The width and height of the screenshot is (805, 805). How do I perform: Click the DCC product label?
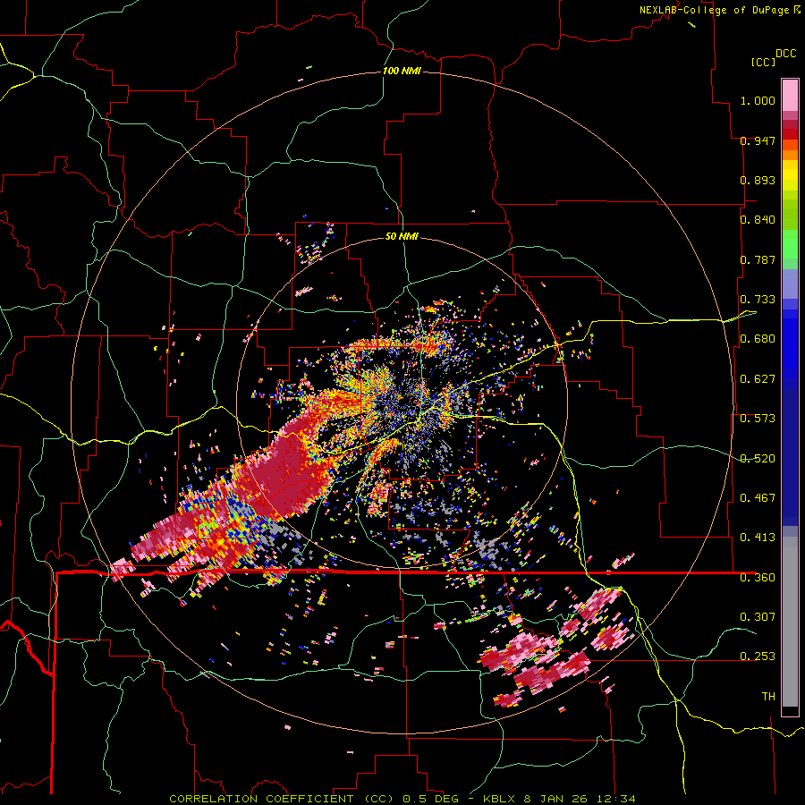click(x=785, y=54)
